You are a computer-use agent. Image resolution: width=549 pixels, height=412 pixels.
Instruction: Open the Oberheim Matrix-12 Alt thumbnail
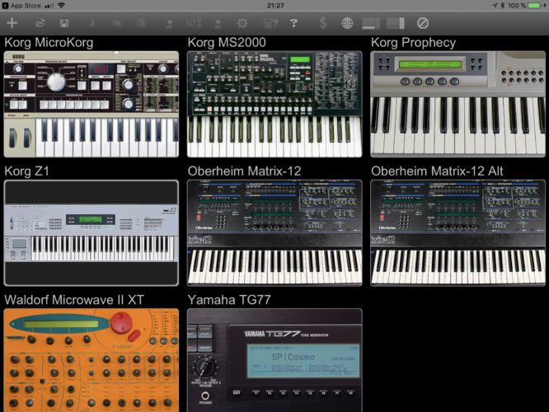click(x=457, y=232)
